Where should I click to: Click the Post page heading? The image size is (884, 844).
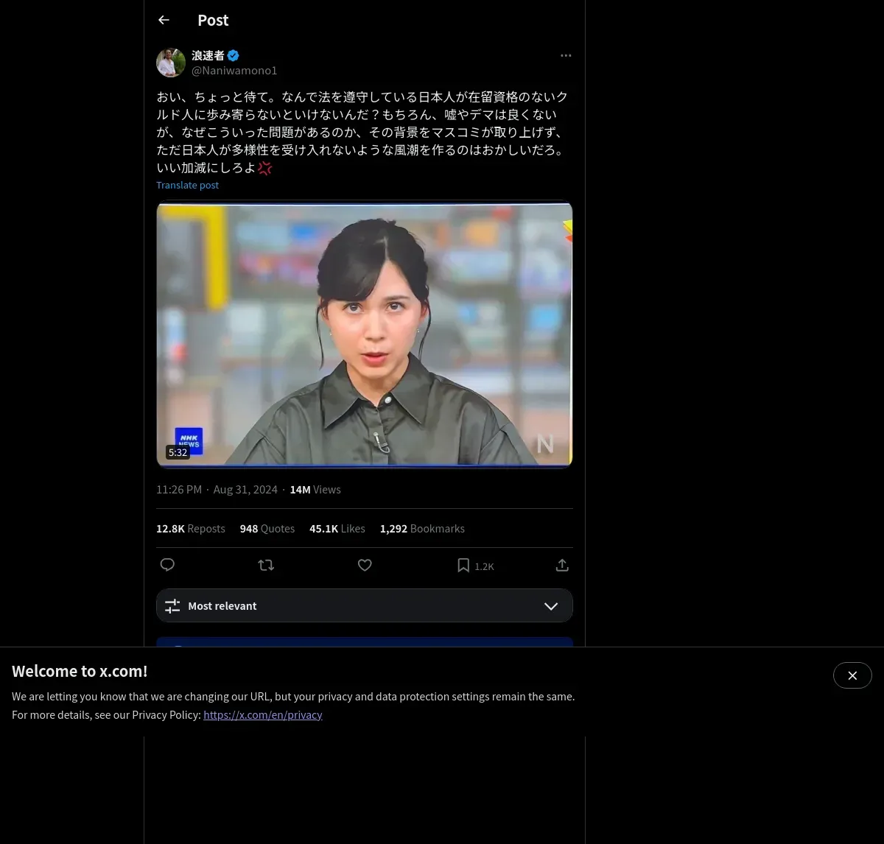213,21
